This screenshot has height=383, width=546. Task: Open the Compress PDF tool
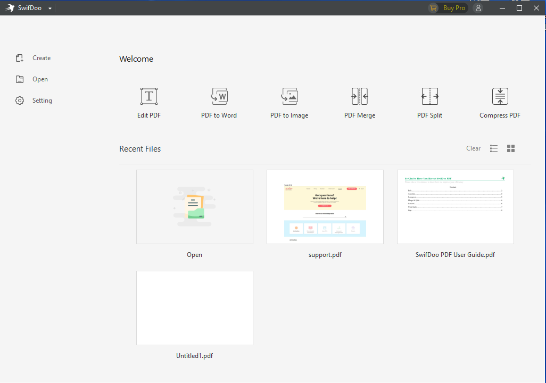[500, 102]
